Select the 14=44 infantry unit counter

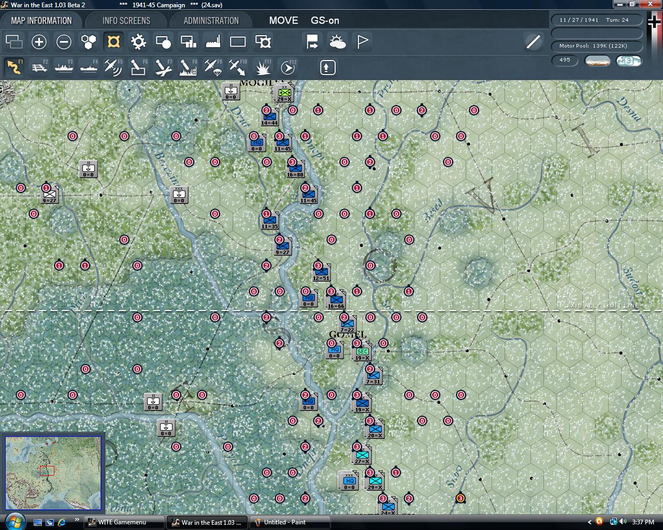pos(269,117)
